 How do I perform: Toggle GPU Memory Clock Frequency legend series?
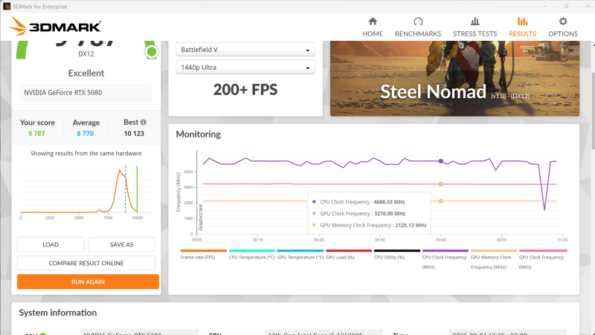coord(493,259)
